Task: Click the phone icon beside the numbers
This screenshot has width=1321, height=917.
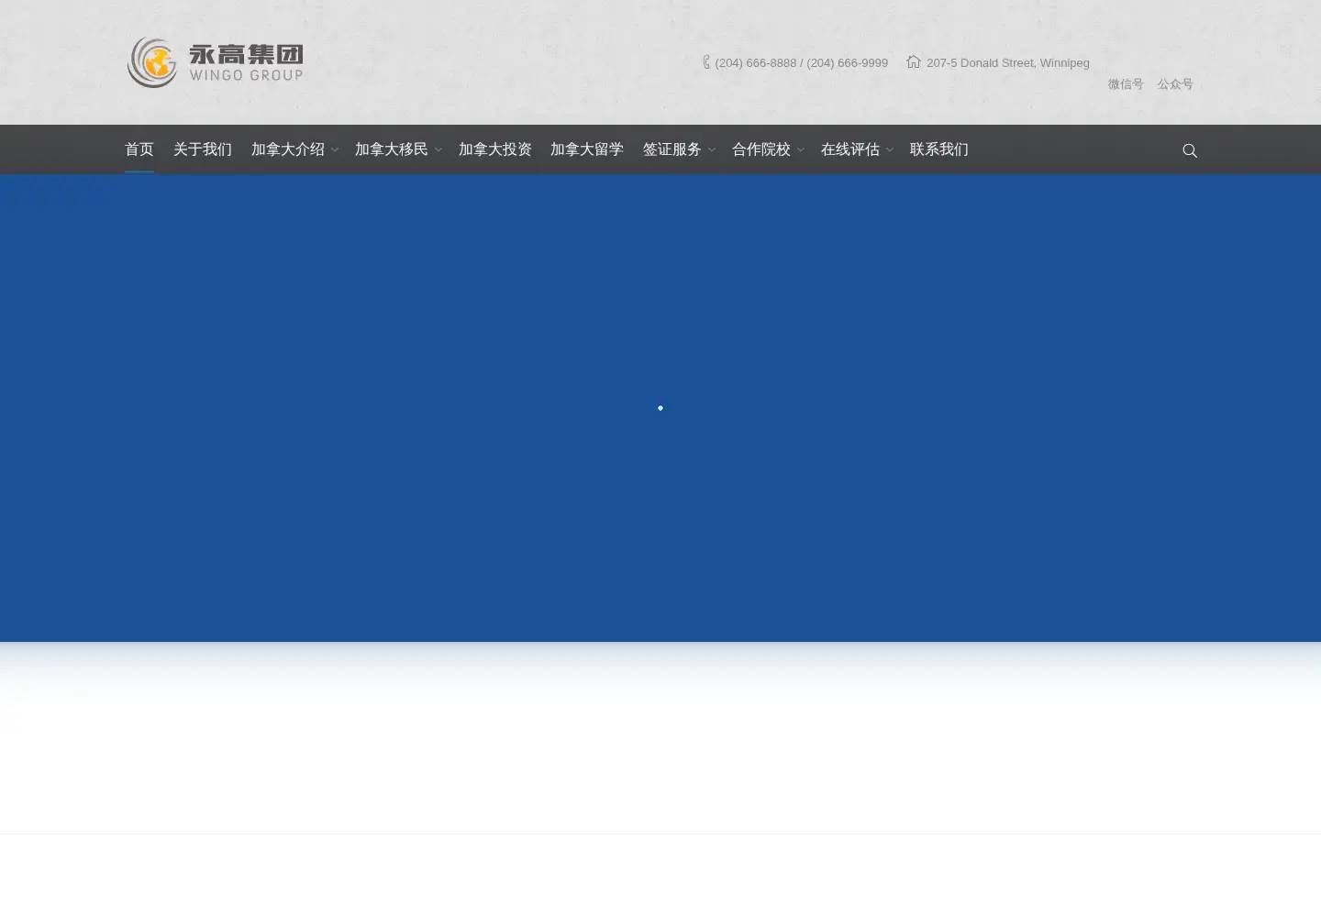Action: point(706,62)
